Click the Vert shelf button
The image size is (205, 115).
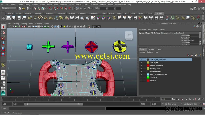pos(77,18)
